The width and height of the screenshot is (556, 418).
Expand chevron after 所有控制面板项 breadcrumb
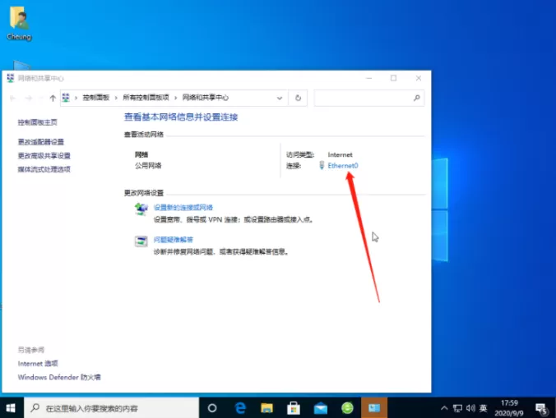click(175, 98)
